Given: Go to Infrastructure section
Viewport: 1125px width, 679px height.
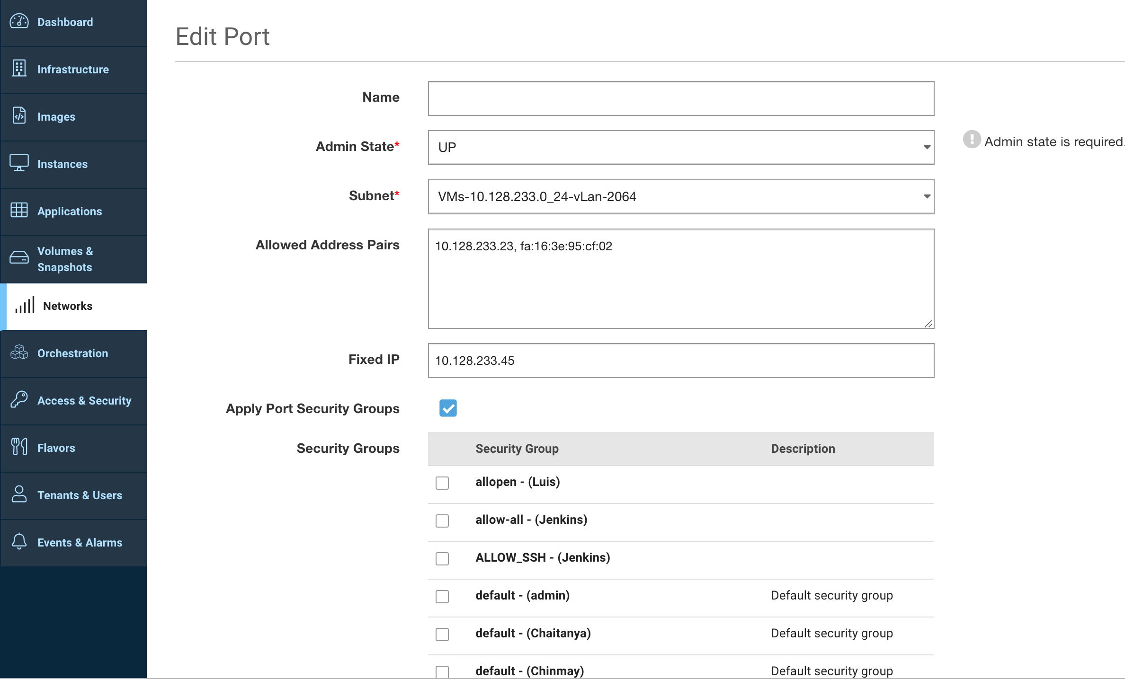Looking at the screenshot, I should pos(74,70).
